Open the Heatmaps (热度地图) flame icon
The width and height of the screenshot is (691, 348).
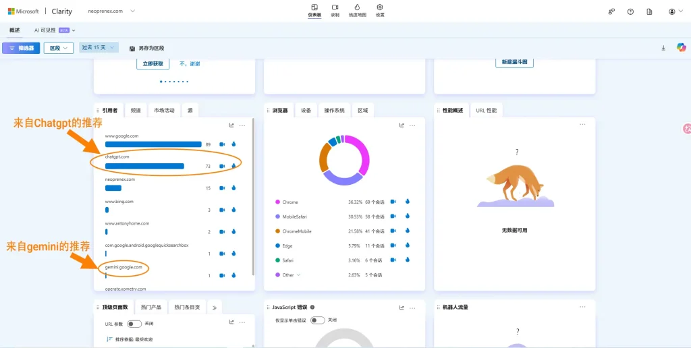(x=358, y=7)
